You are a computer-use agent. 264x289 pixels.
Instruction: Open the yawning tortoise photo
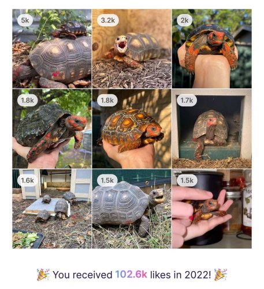pyautogui.click(x=132, y=49)
